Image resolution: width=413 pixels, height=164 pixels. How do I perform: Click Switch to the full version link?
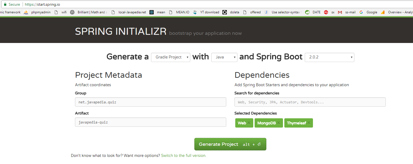(x=184, y=156)
